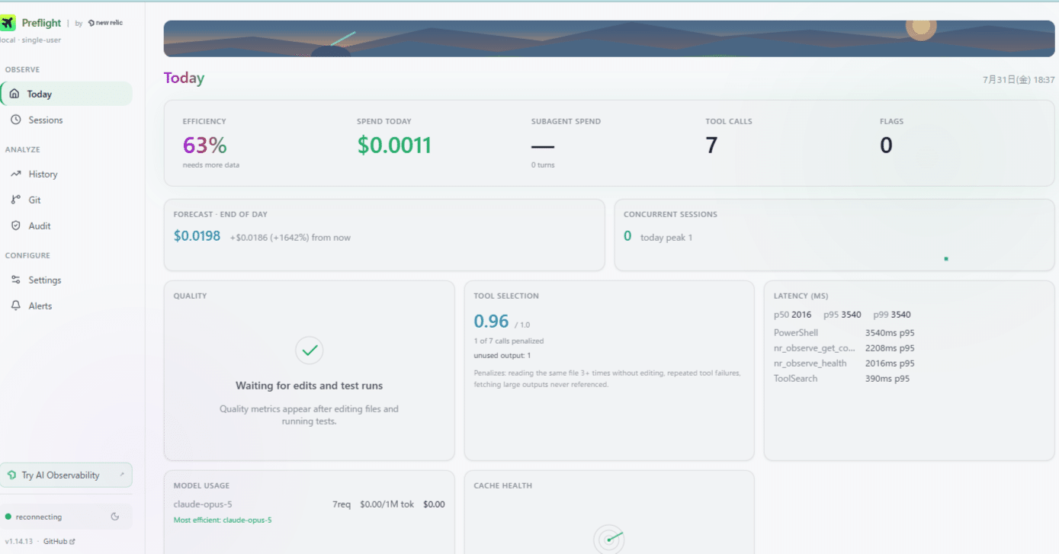The width and height of the screenshot is (1059, 554).
Task: Click the 'local · single-user' label
Action: pyautogui.click(x=30, y=40)
